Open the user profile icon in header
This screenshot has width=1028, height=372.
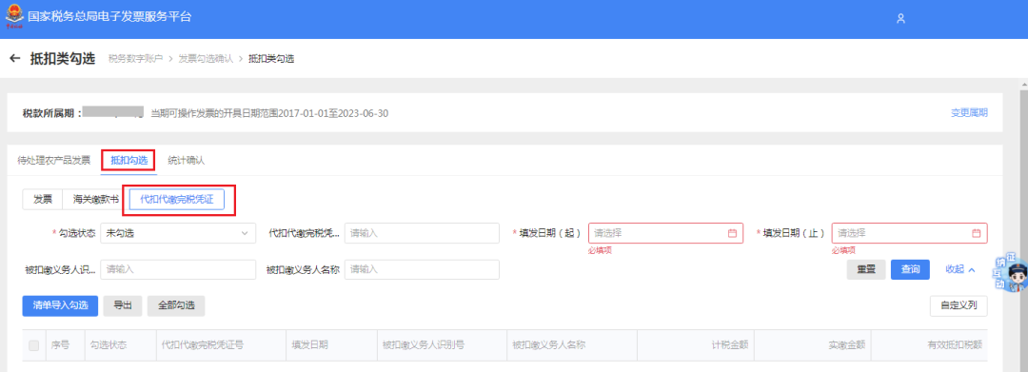pos(900,18)
